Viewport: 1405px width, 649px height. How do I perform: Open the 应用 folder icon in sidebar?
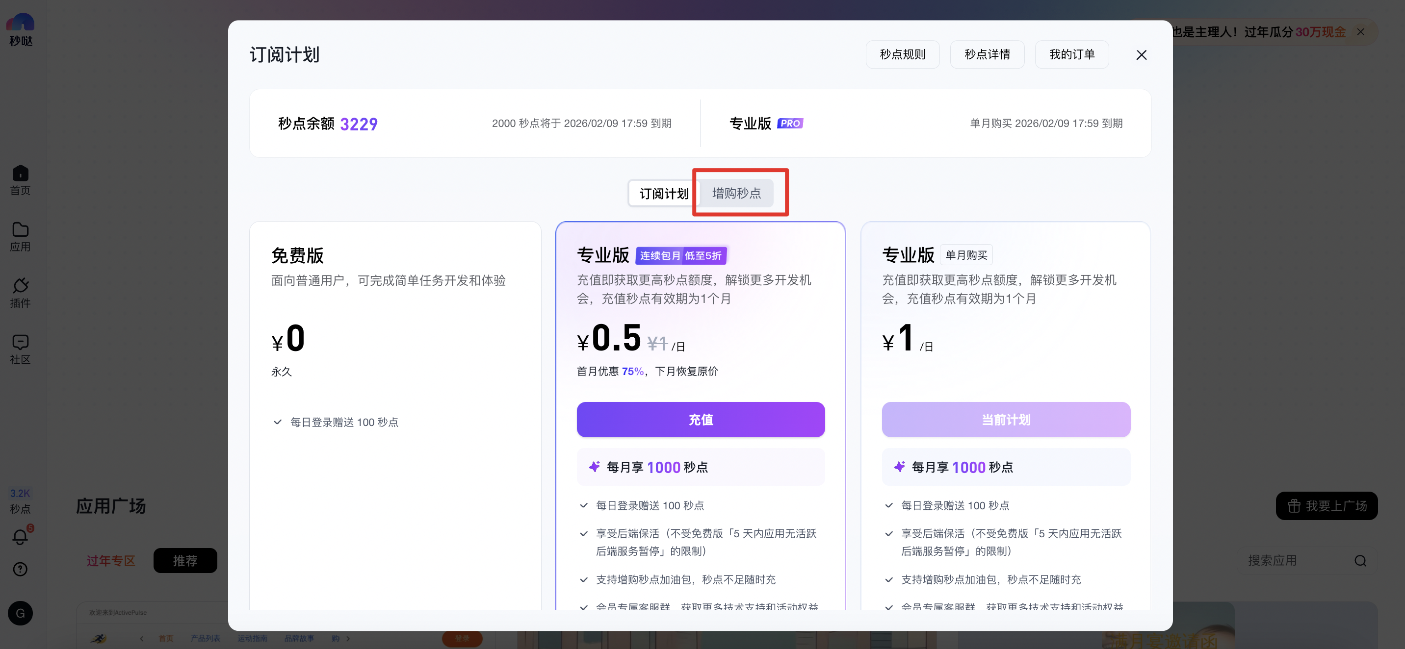tap(20, 230)
